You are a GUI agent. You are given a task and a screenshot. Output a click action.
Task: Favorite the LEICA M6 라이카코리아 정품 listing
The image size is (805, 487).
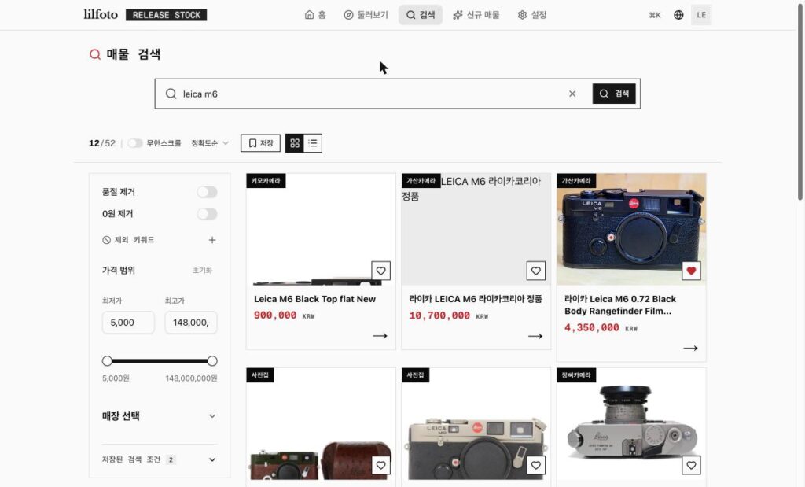[536, 271]
